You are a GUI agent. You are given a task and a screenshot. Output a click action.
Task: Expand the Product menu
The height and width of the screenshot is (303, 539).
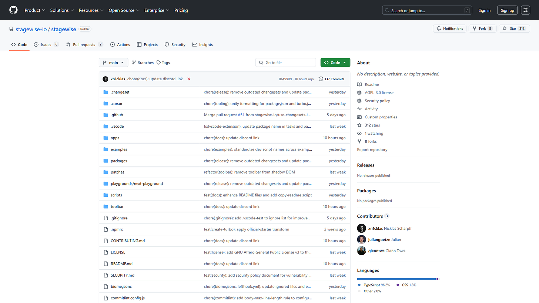pyautogui.click(x=35, y=10)
